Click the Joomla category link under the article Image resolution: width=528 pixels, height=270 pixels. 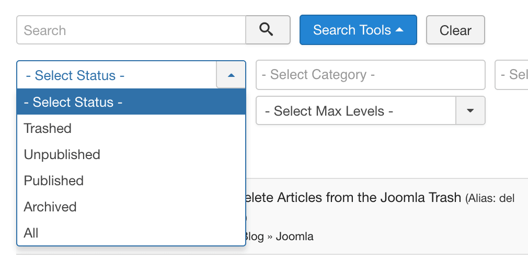point(294,237)
